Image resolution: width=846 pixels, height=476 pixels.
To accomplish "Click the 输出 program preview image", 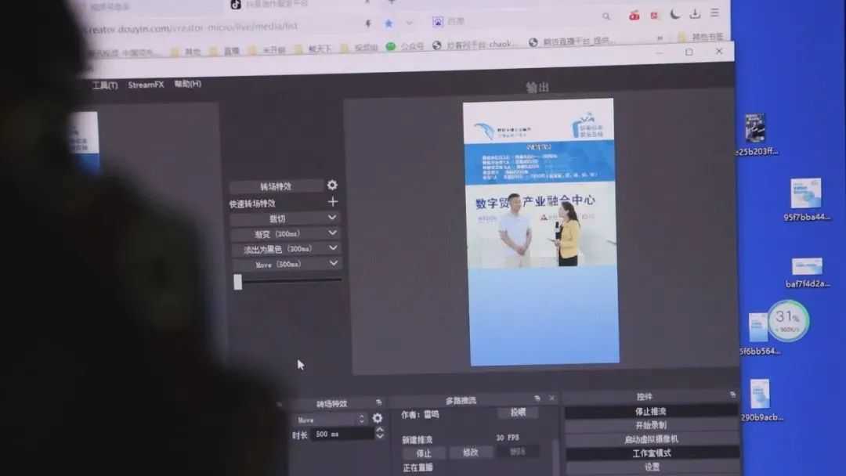I will [x=541, y=232].
